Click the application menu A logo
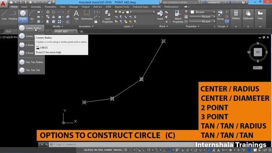 click(x=3, y=3)
